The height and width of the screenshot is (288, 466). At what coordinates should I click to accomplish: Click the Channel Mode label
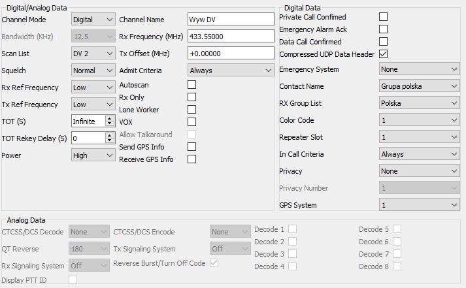point(24,20)
